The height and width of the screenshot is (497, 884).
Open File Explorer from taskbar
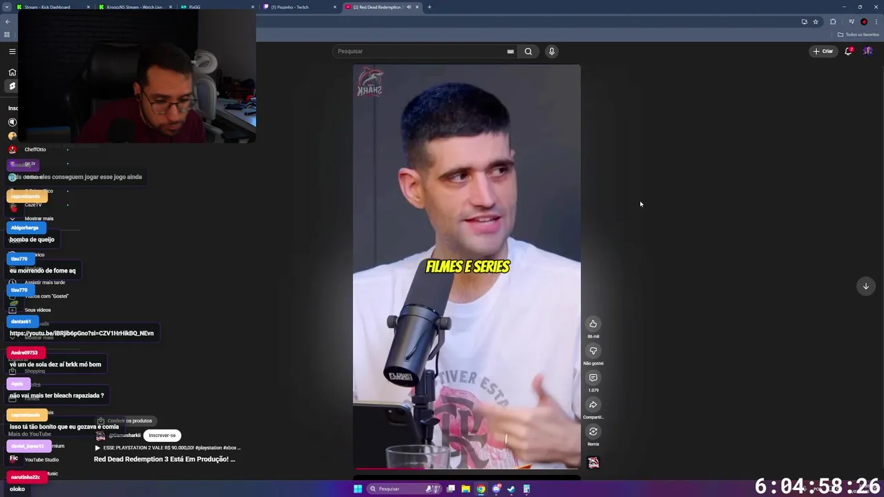click(x=466, y=489)
